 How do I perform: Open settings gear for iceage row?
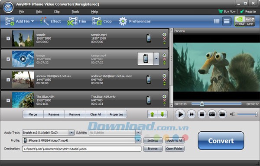[164, 55]
